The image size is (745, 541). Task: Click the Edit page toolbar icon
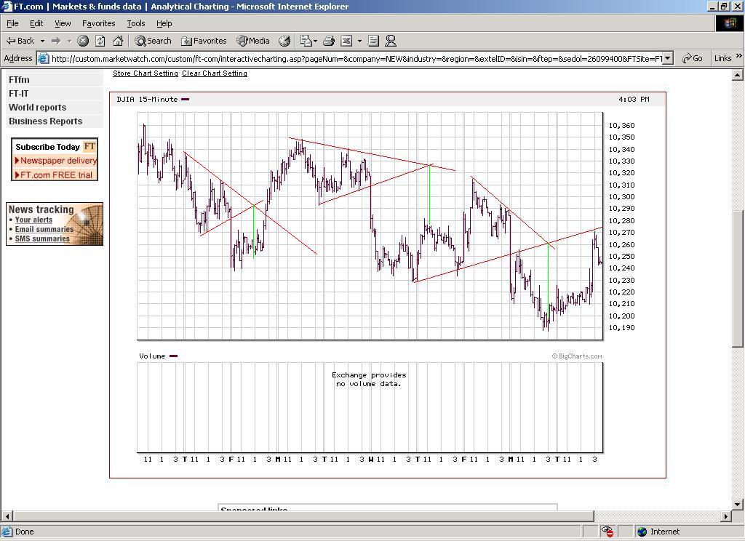346,41
